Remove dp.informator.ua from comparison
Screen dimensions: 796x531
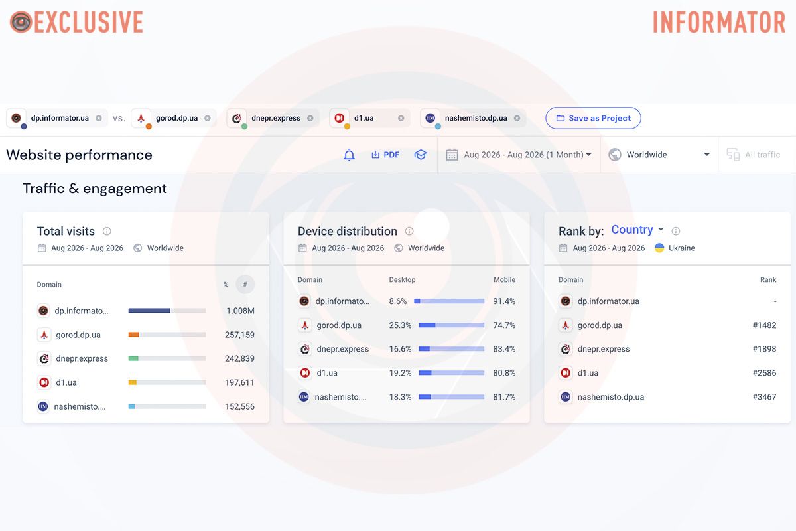99,118
